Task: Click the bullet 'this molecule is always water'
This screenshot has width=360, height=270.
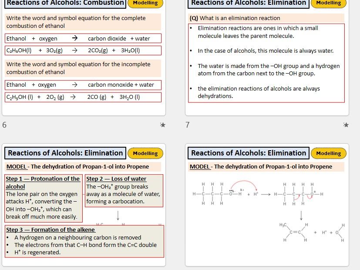Action: point(262,51)
